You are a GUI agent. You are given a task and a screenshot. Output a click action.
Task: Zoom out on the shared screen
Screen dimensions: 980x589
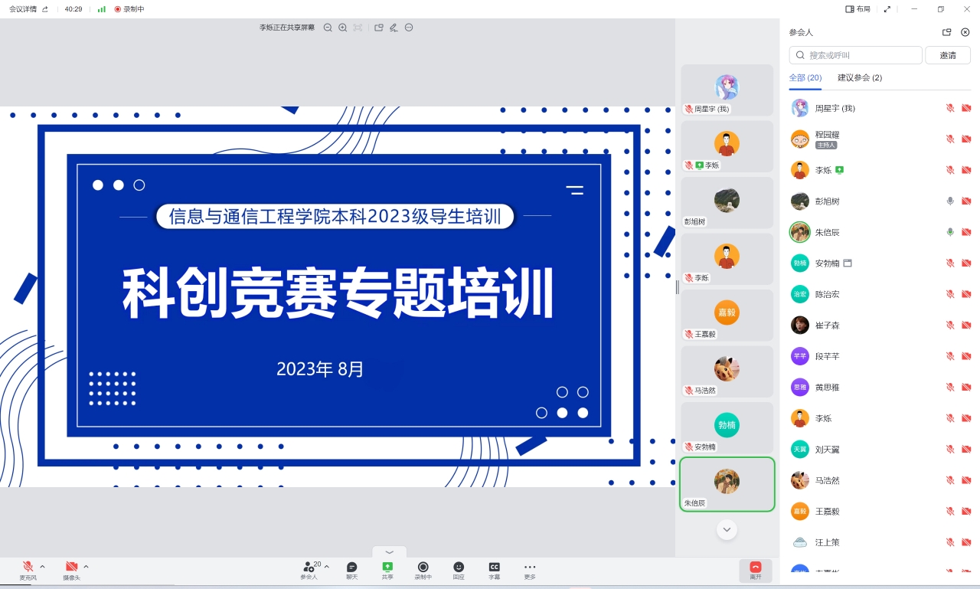pos(328,28)
